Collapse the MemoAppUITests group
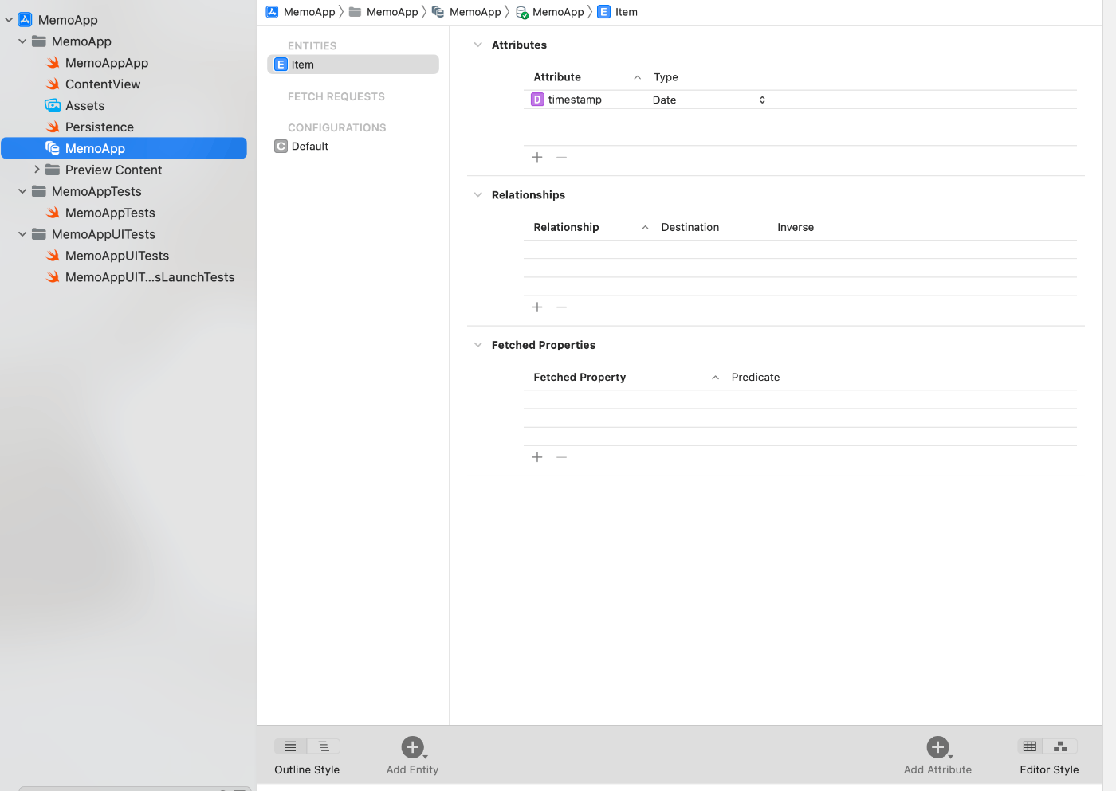Viewport: 1116px width, 791px height. (x=22, y=234)
